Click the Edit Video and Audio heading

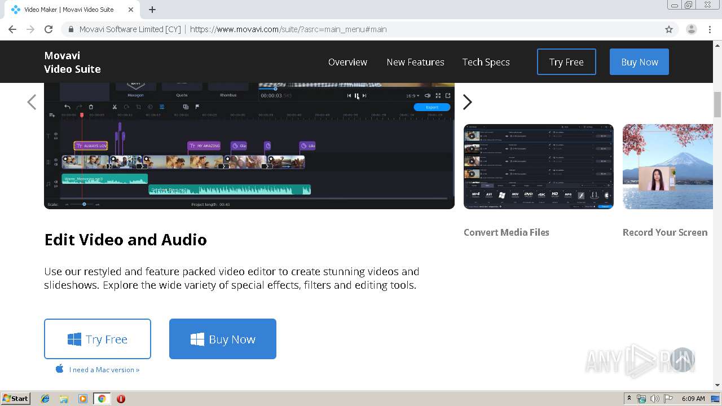126,240
